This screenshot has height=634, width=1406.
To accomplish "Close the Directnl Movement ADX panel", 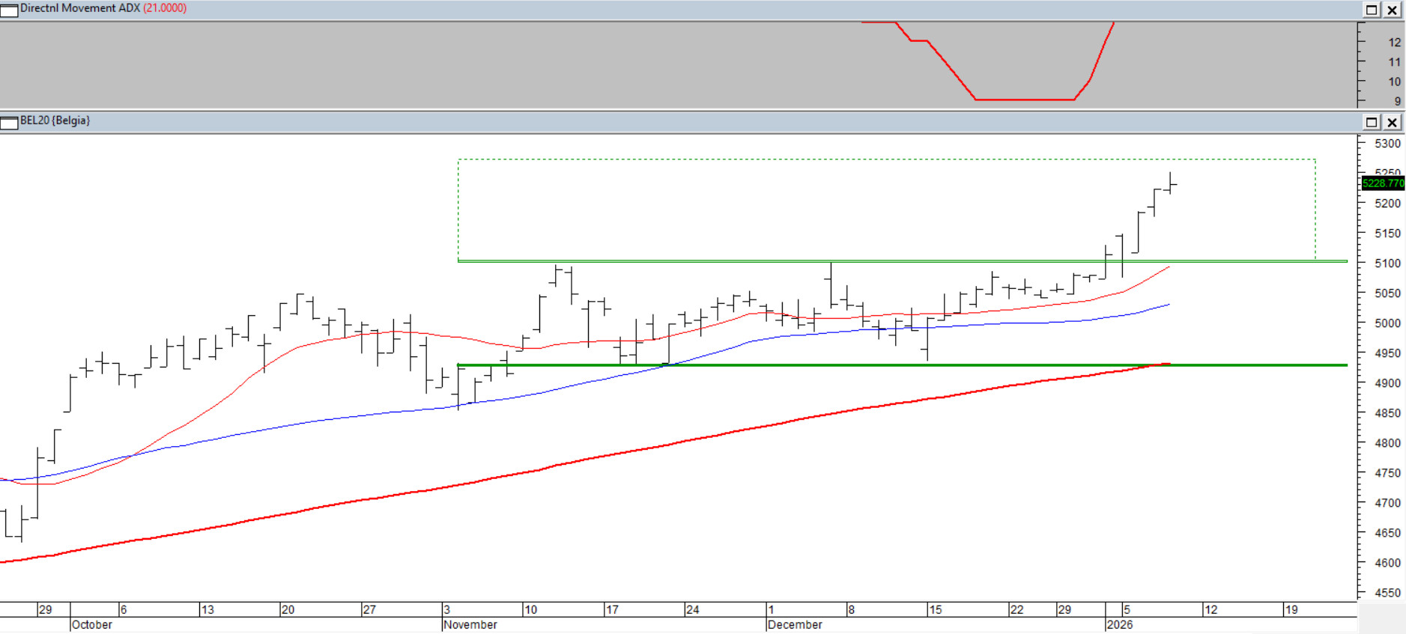I will coord(1392,10).
